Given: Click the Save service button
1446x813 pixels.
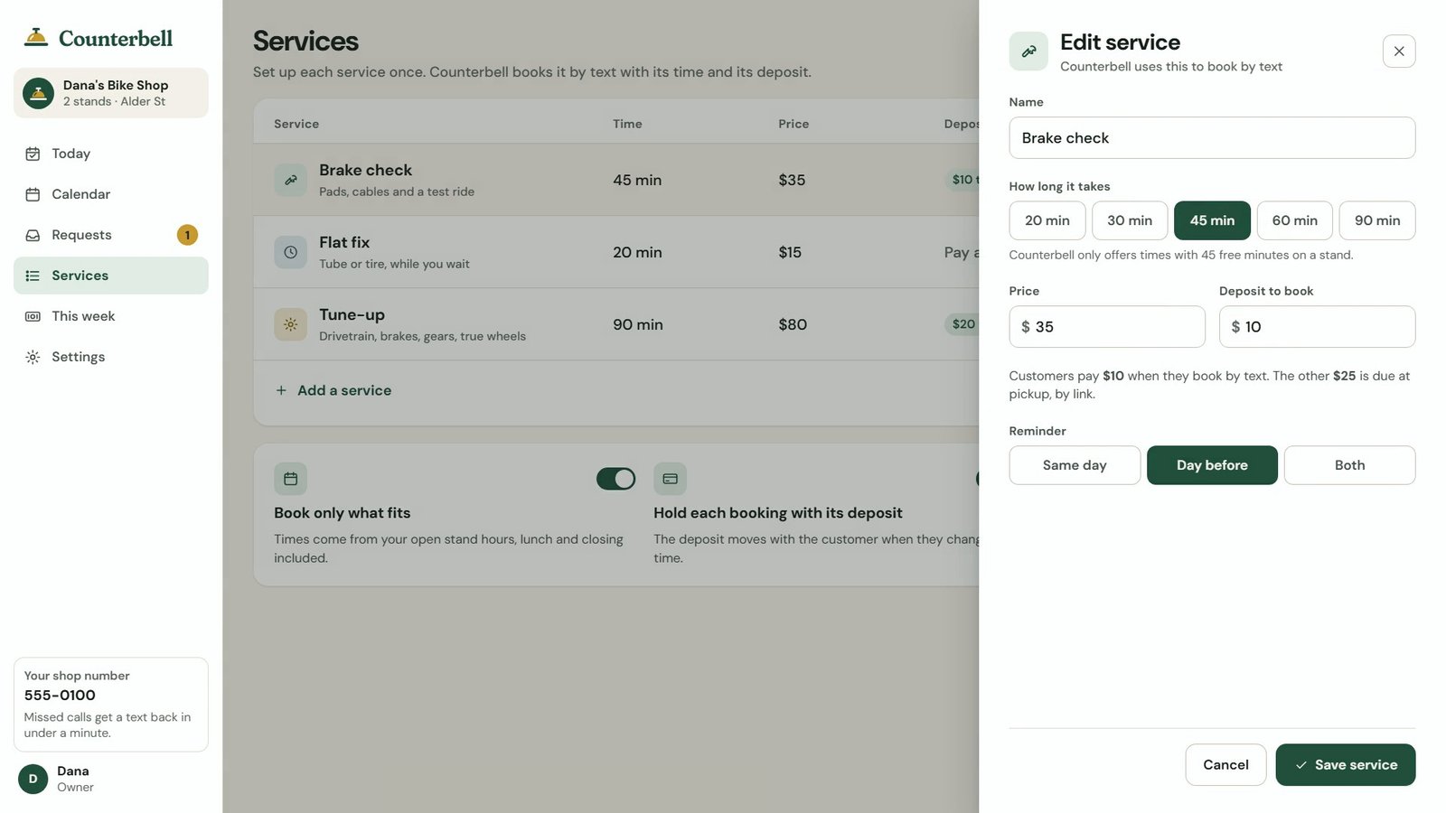Looking at the screenshot, I should (x=1346, y=765).
